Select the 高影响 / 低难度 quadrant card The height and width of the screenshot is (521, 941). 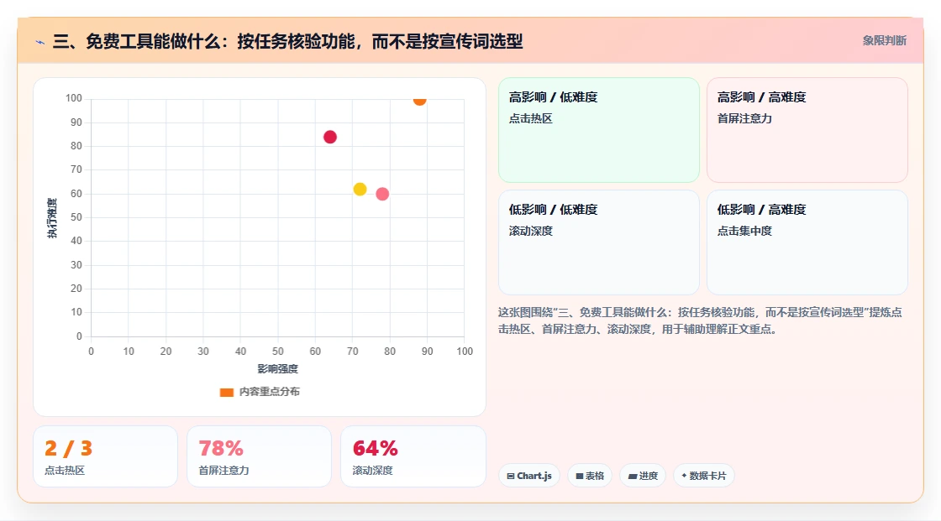point(599,129)
